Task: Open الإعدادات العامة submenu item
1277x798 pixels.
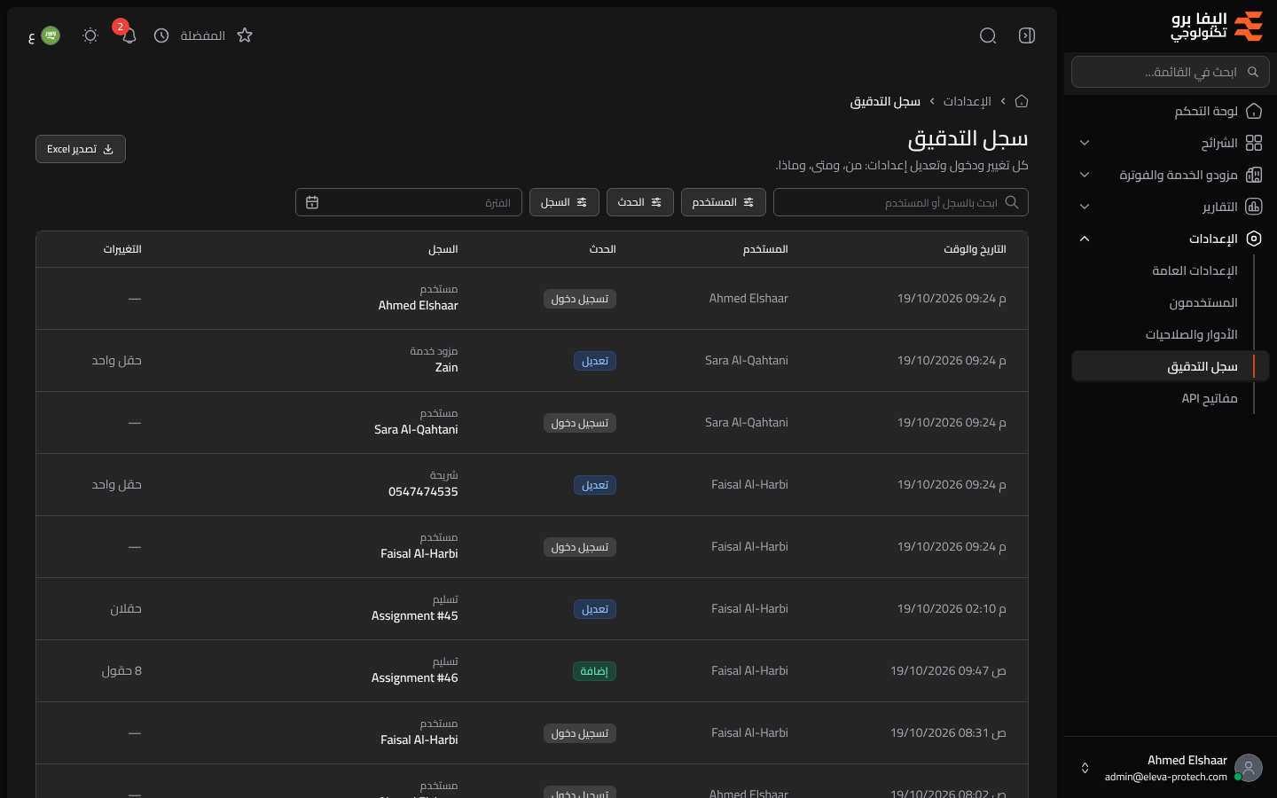Action: tap(1195, 270)
